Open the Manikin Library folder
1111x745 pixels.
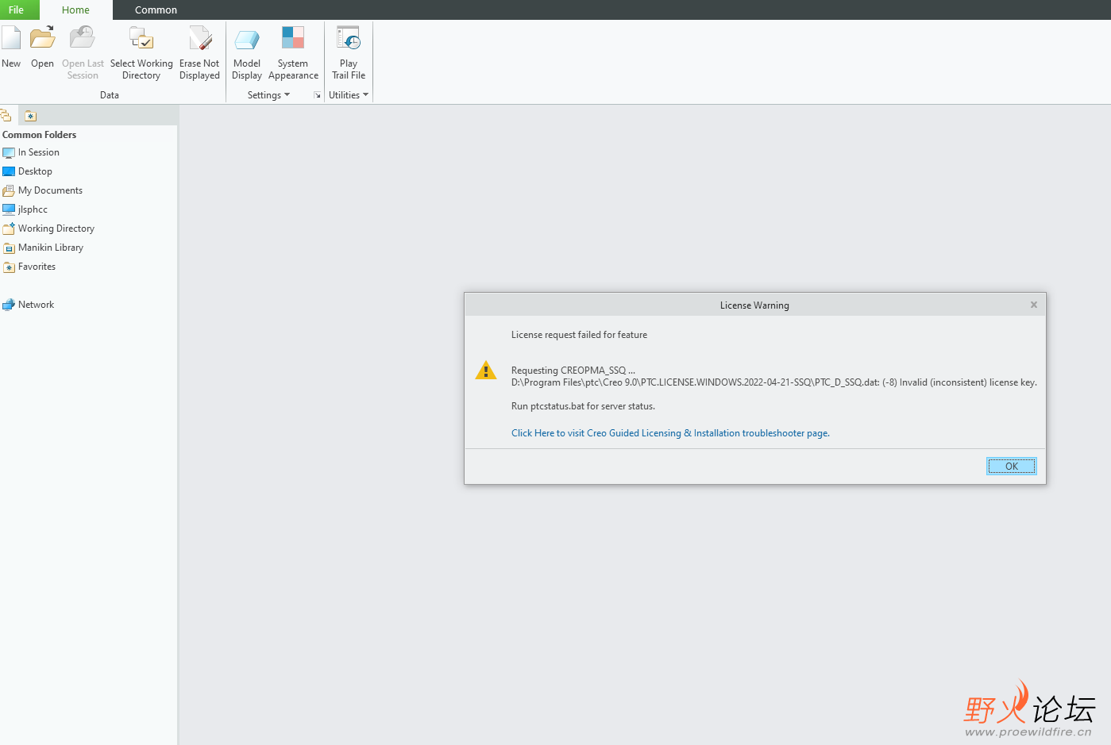(x=43, y=248)
